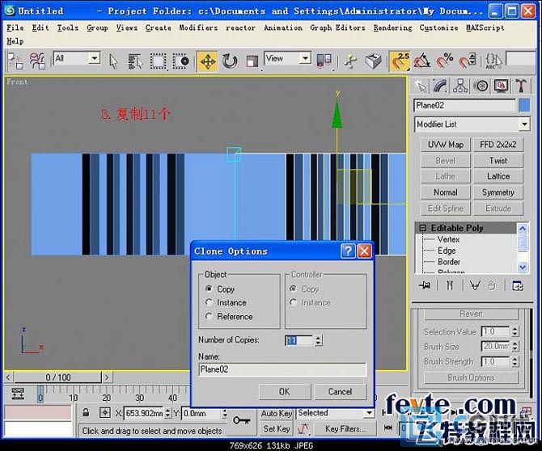Image resolution: width=542 pixels, height=451 pixels.
Task: Click Selection Value spinner arrows
Action: pyautogui.click(x=515, y=331)
